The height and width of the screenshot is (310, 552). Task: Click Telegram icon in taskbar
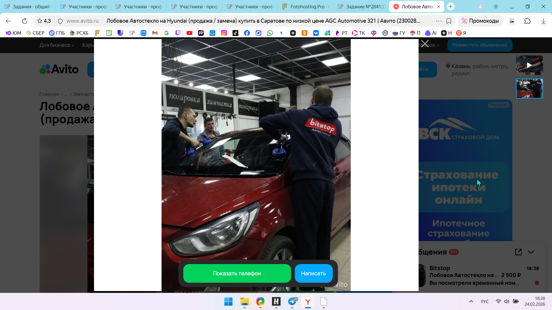292,301
